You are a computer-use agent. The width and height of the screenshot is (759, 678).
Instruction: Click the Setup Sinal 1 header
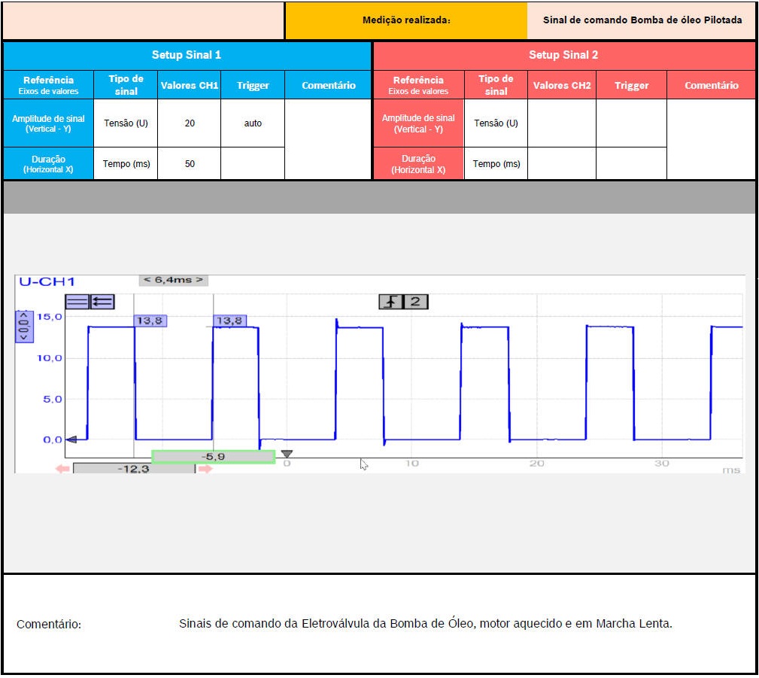[187, 55]
